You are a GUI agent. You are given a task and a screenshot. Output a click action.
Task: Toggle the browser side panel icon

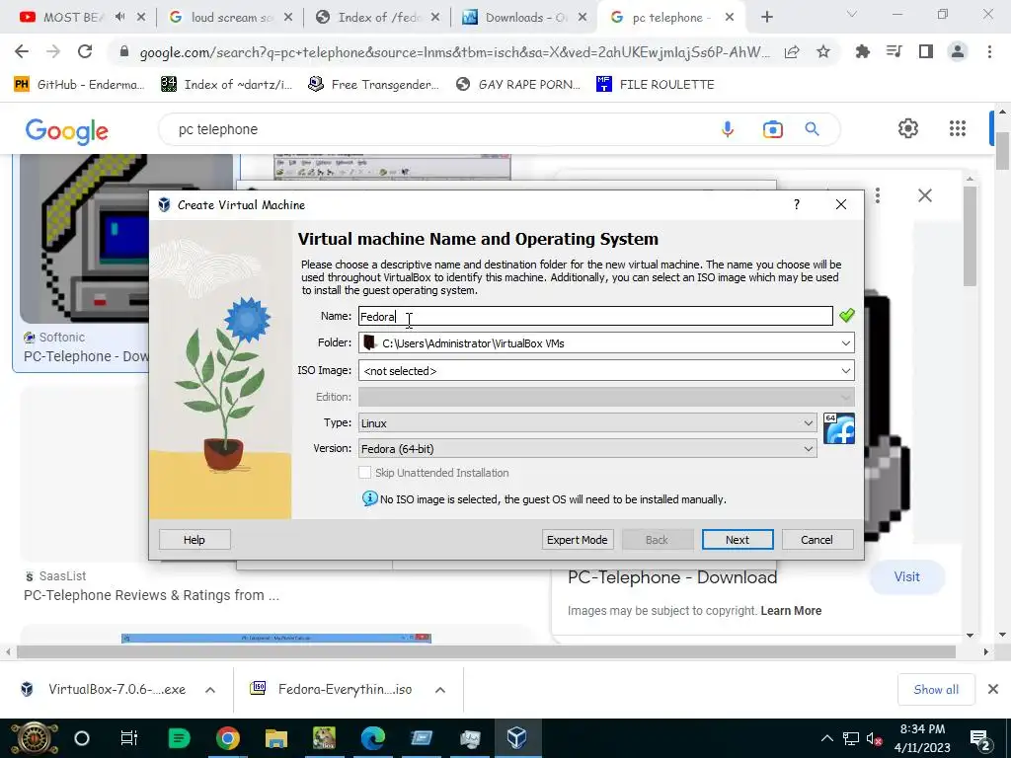(x=926, y=51)
